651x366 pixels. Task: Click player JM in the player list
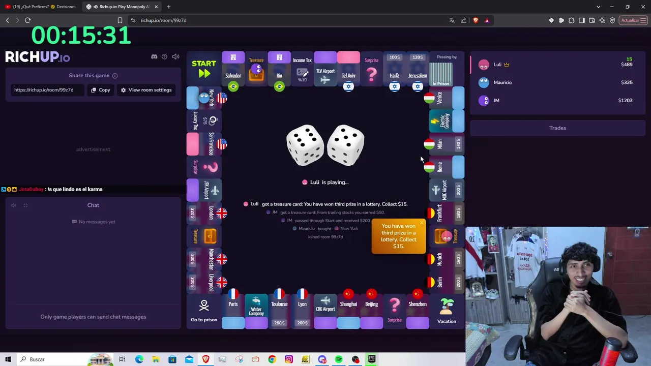557,100
